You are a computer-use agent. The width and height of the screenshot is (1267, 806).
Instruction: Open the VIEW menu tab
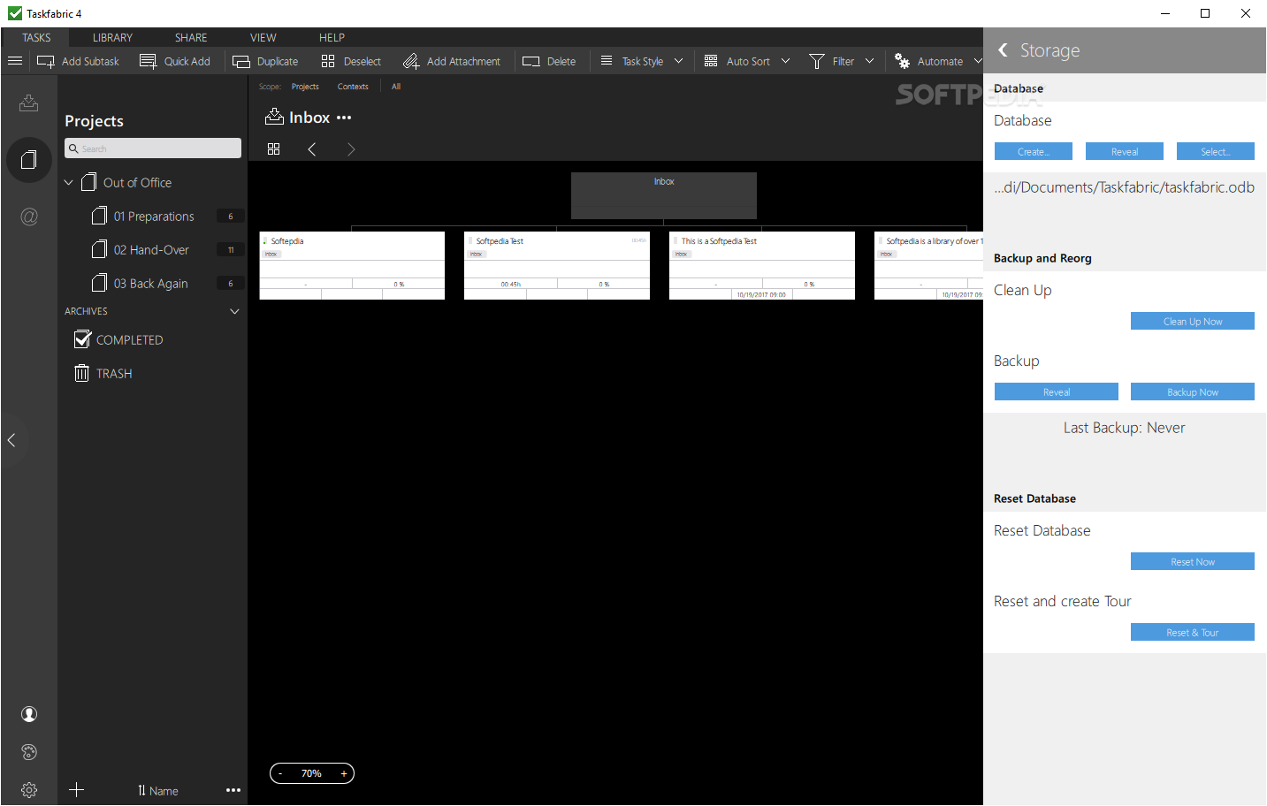point(263,37)
